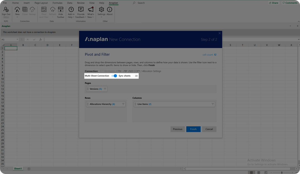300x174 pixels.
Task: Click the cell count value 12
Action: coord(215,55)
